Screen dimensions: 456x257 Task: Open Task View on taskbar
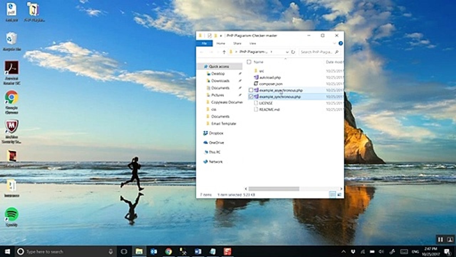coord(124,252)
